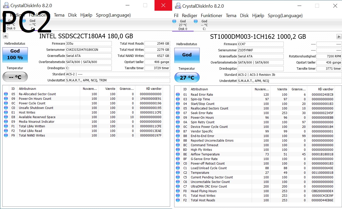Click Standard field ACS-2 | ACS-3 Revision 3b
The width and height of the screenshot is (342, 209).
pos(290,75)
